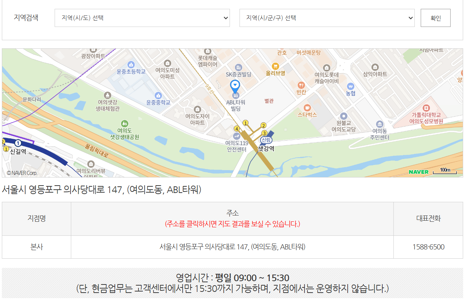Click the 본사 branch address link in table
The height and width of the screenshot is (307, 472).
pos(232,247)
